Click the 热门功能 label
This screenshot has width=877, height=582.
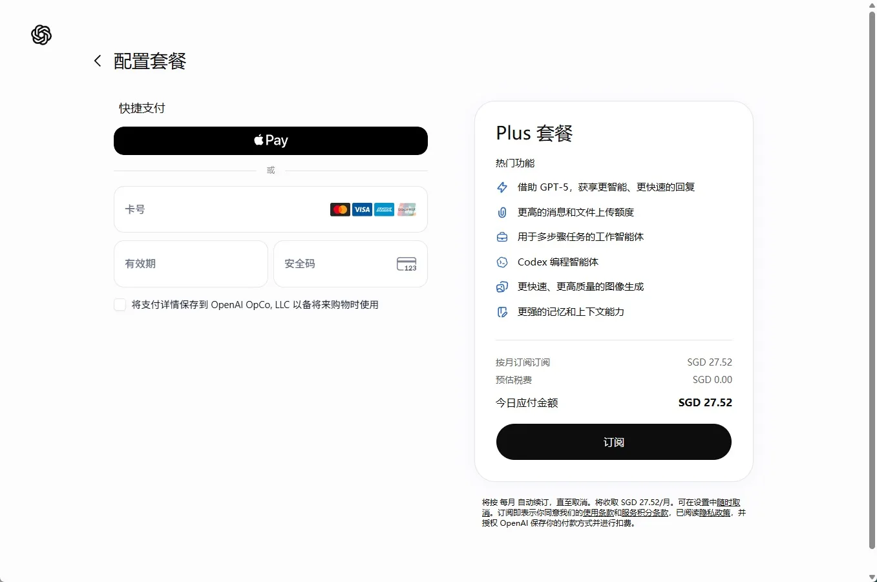(x=515, y=163)
